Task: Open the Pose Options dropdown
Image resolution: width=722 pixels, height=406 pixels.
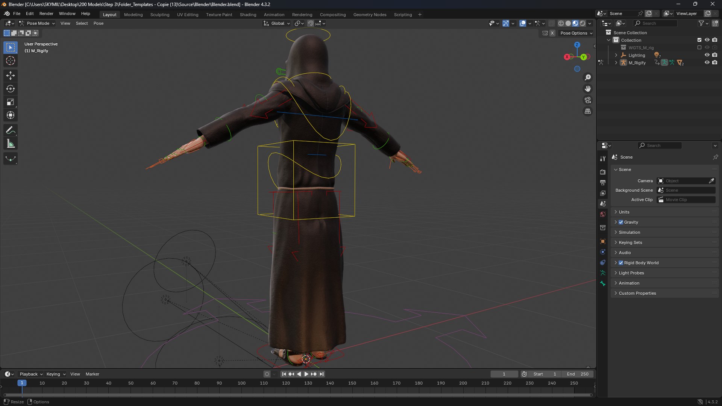Action: pos(576,33)
